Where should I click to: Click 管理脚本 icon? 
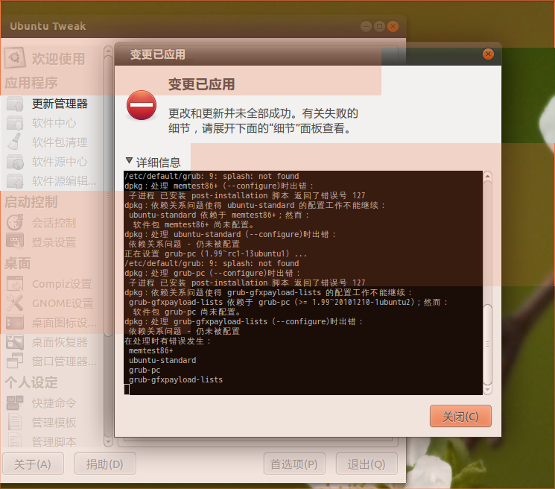point(15,440)
